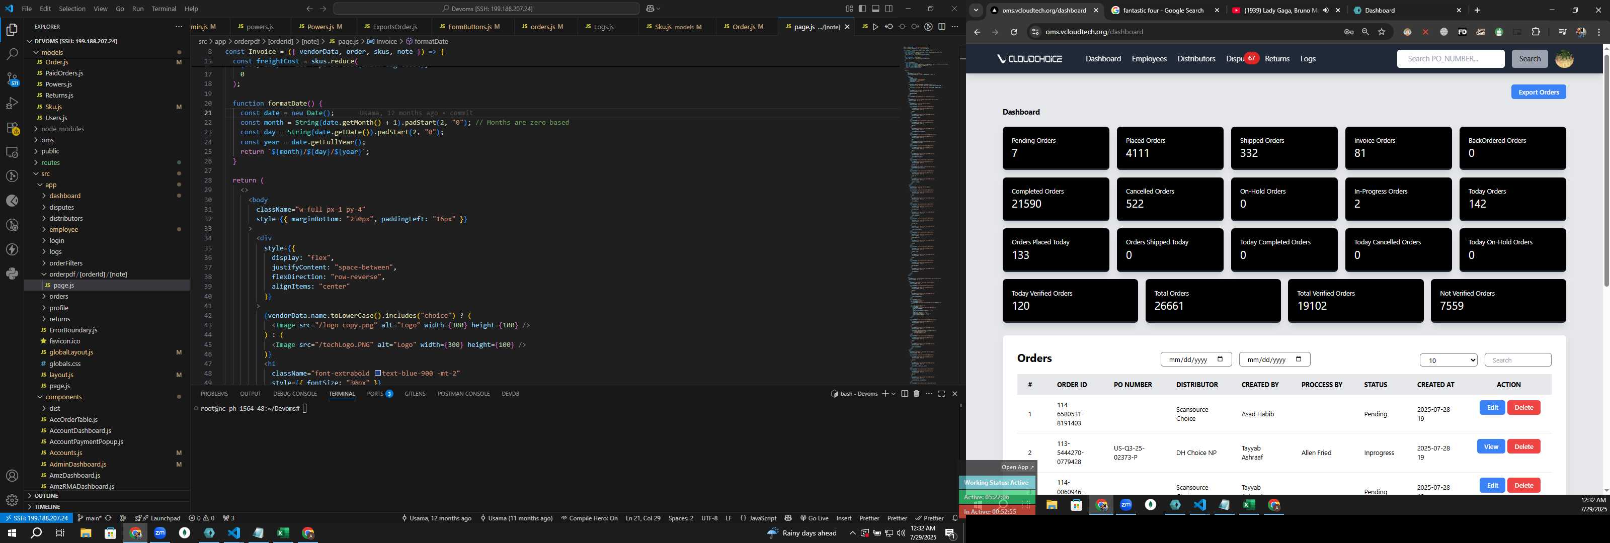Run the file using the editor play icon
This screenshot has height=543, width=1610.
tap(875, 27)
